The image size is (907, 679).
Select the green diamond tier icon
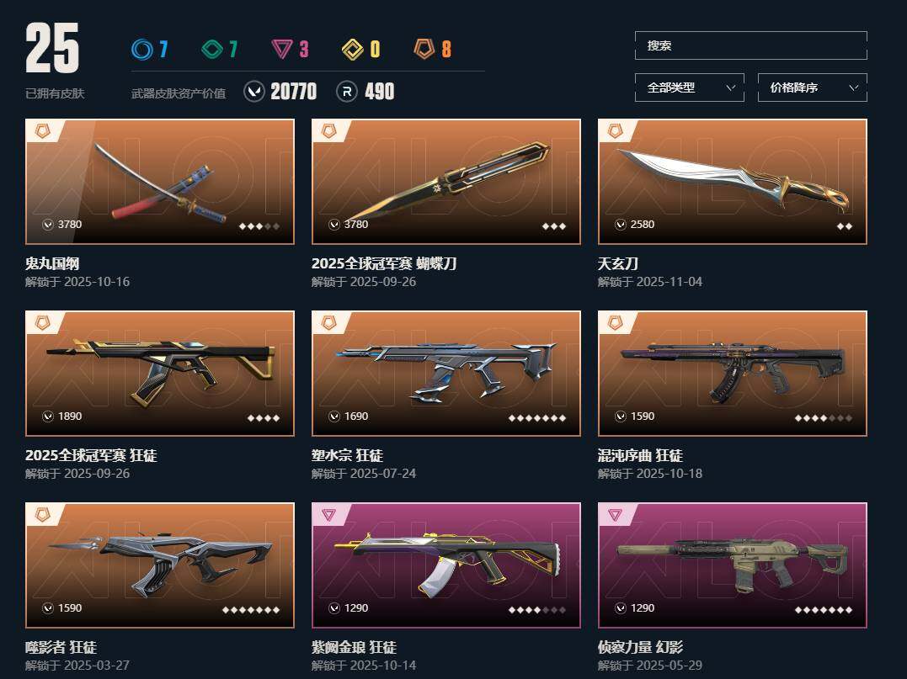point(212,49)
